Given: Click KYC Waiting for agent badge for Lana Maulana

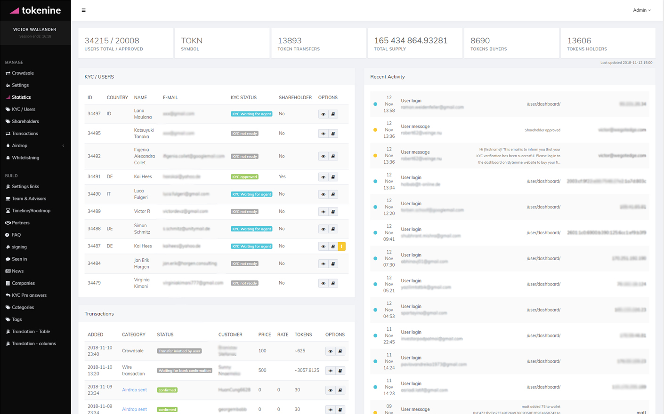Looking at the screenshot, I should (x=251, y=114).
